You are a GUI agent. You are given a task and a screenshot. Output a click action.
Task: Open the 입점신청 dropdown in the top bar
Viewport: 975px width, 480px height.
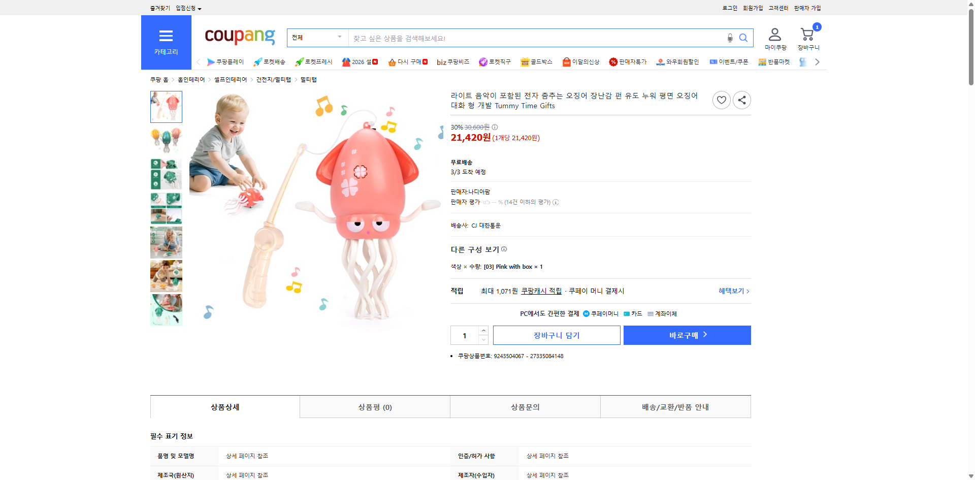coord(186,8)
